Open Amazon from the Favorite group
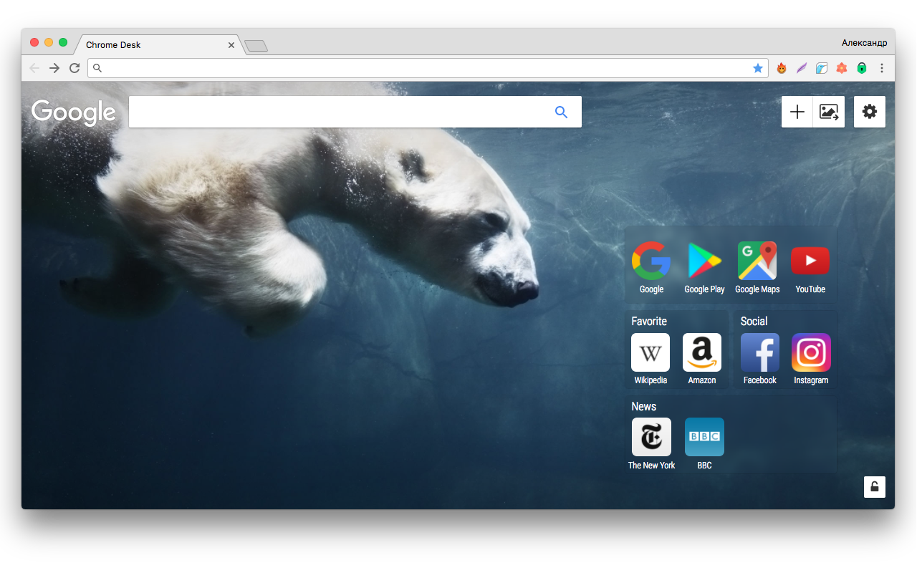This screenshot has height=573, width=917. point(702,352)
